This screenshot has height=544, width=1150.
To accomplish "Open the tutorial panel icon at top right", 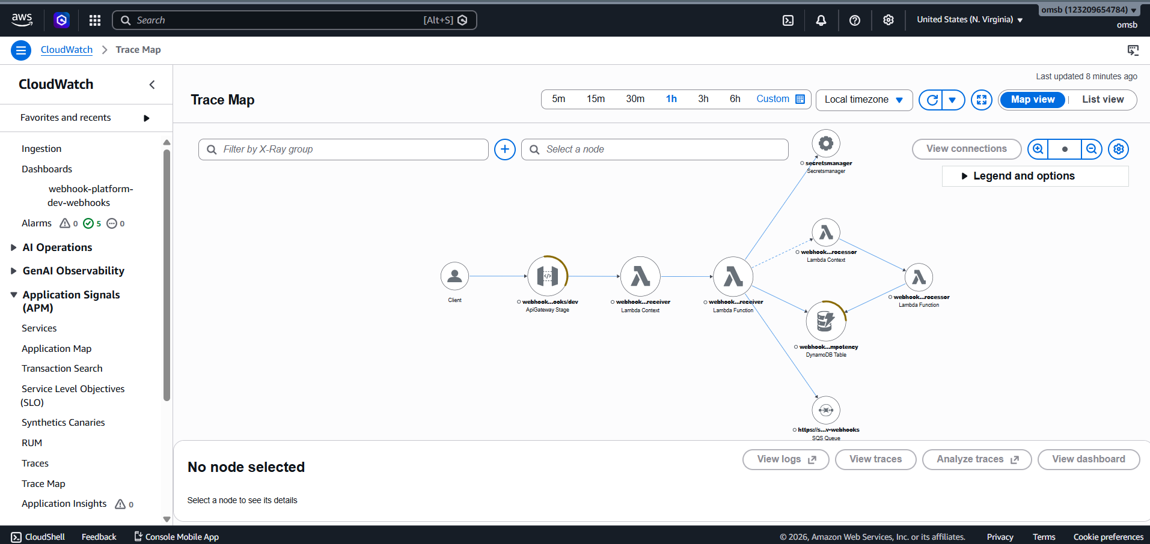I will click(1133, 50).
